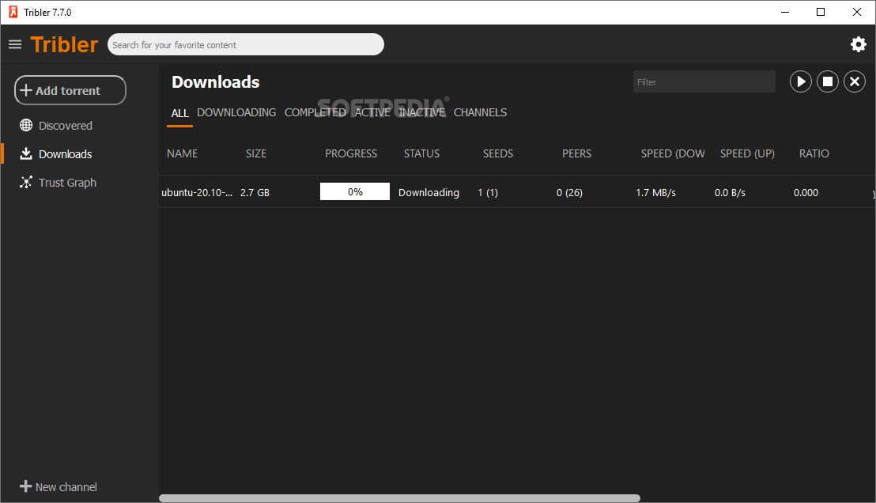This screenshot has height=503, width=876.
Task: Stop the selected download with stop button
Action: (x=828, y=81)
